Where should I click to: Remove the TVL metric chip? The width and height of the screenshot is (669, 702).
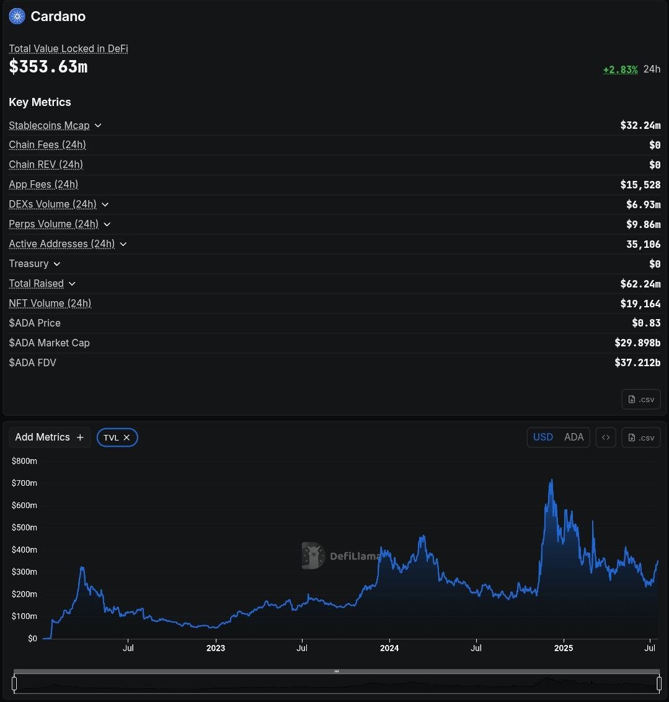click(127, 437)
